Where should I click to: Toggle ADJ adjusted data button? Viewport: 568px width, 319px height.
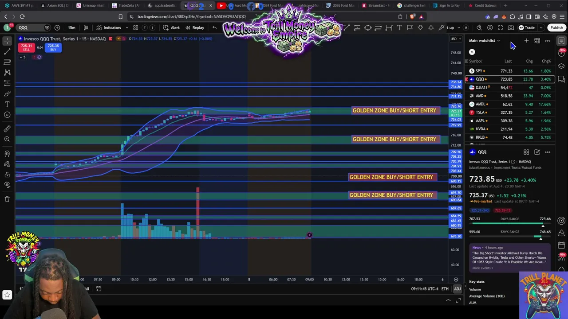point(457,289)
